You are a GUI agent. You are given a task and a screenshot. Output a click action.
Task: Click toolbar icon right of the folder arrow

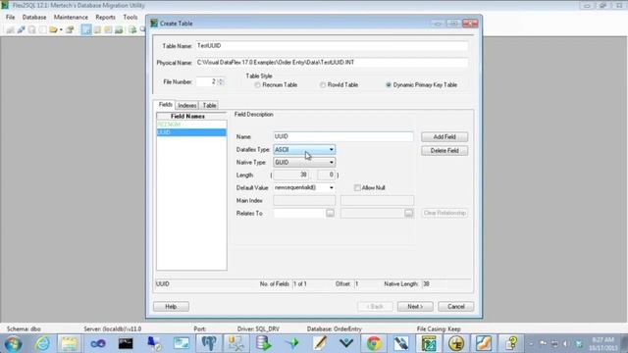click(x=70, y=29)
